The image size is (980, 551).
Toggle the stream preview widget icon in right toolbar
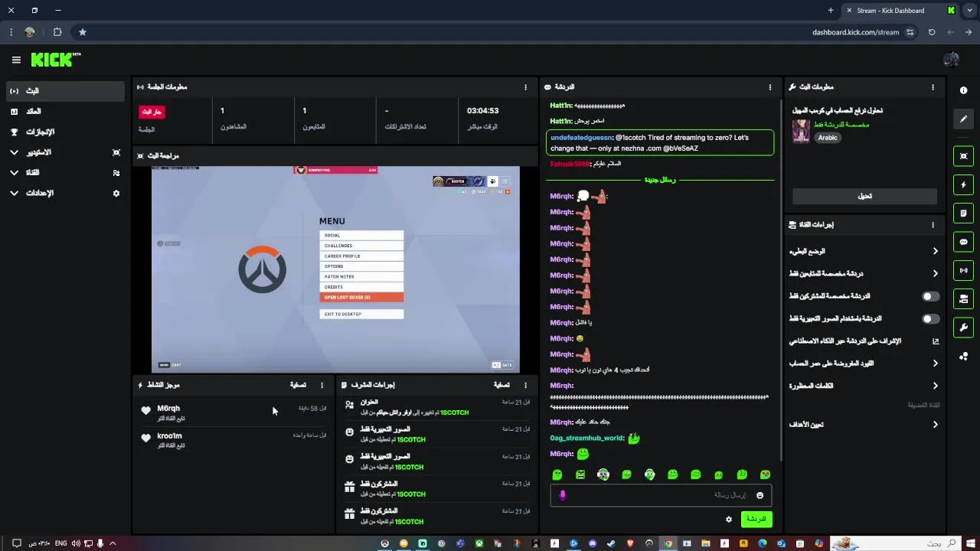tap(963, 156)
